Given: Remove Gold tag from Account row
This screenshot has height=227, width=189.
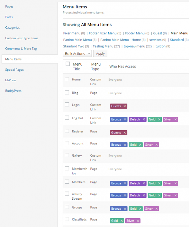Looking at the screenshot, I should click(140, 145).
